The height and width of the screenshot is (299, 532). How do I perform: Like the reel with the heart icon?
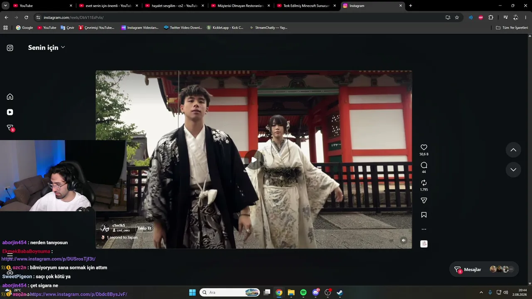[424, 147]
